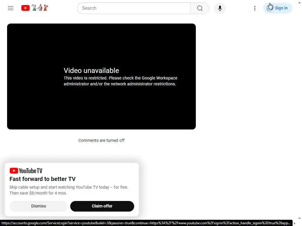Click the magnifier search button
The height and width of the screenshot is (226, 302).
pyautogui.click(x=200, y=8)
